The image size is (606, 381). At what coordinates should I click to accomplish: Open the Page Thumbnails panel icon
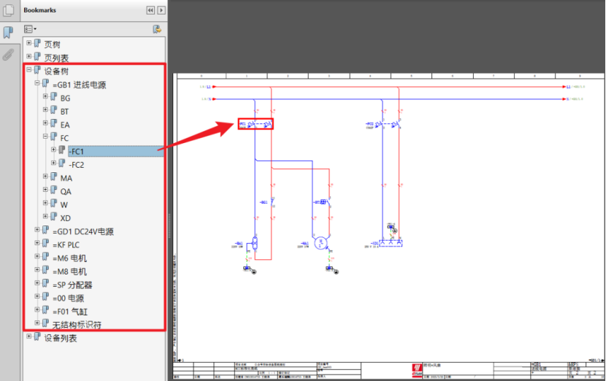coord(8,9)
